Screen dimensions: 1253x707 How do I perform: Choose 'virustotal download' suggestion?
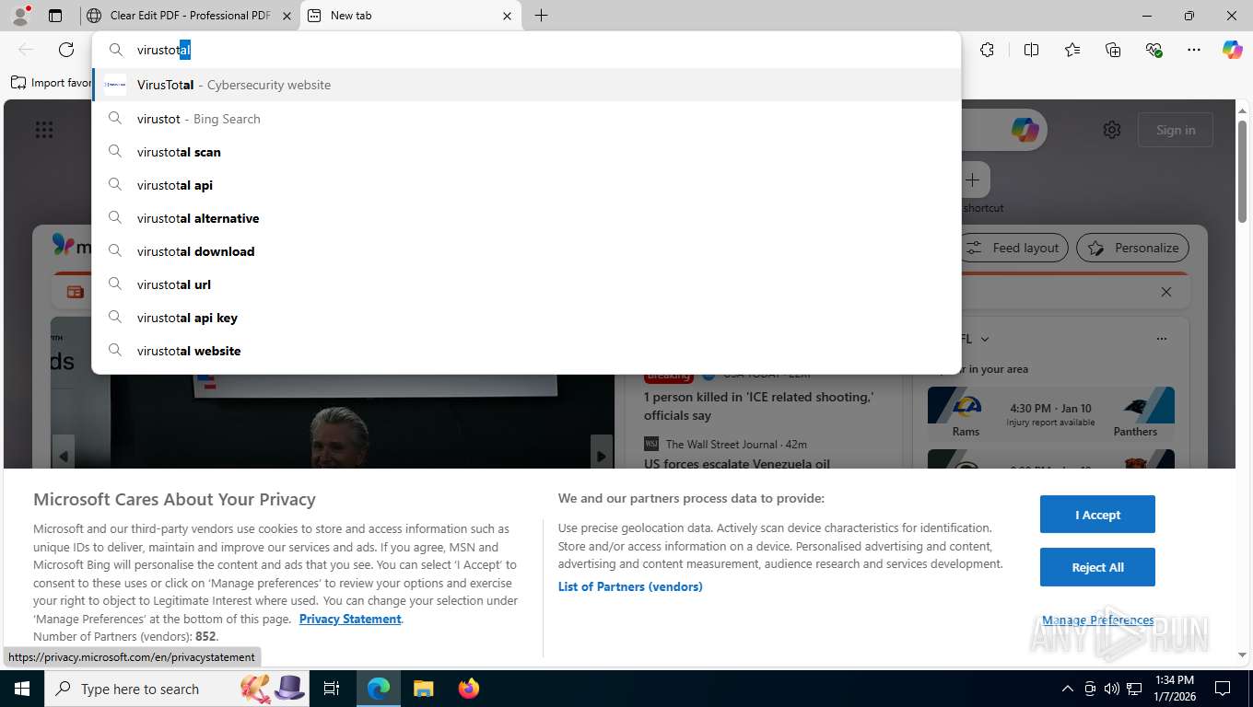coord(526,251)
